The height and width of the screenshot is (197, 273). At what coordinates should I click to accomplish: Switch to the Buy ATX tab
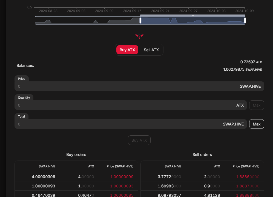tap(127, 50)
